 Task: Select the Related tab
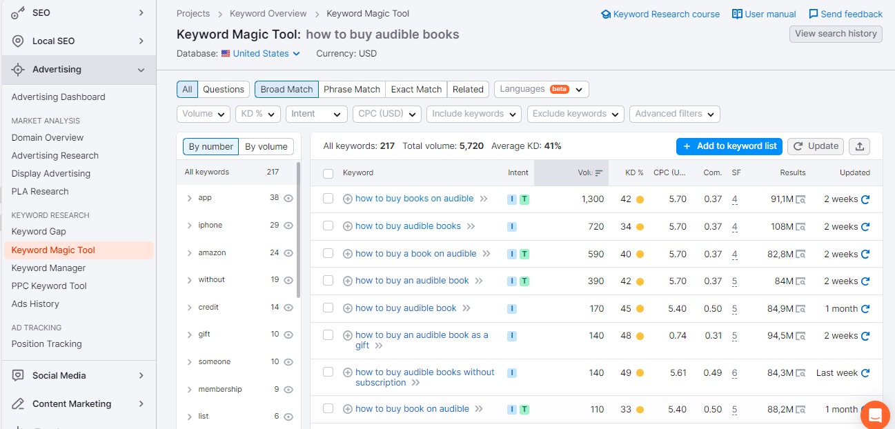click(x=468, y=90)
